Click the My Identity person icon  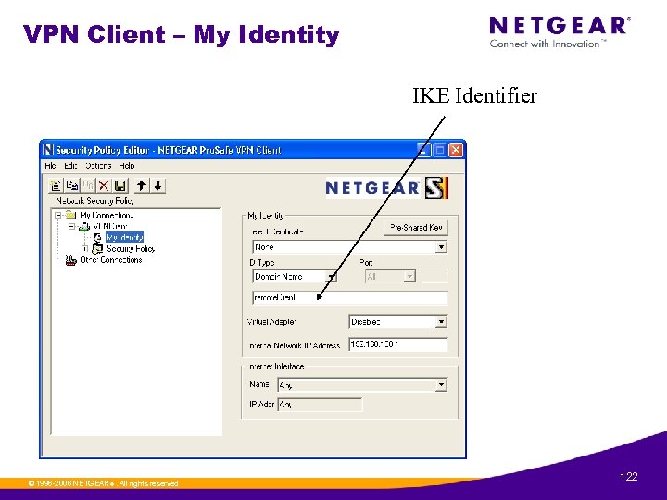(x=98, y=237)
